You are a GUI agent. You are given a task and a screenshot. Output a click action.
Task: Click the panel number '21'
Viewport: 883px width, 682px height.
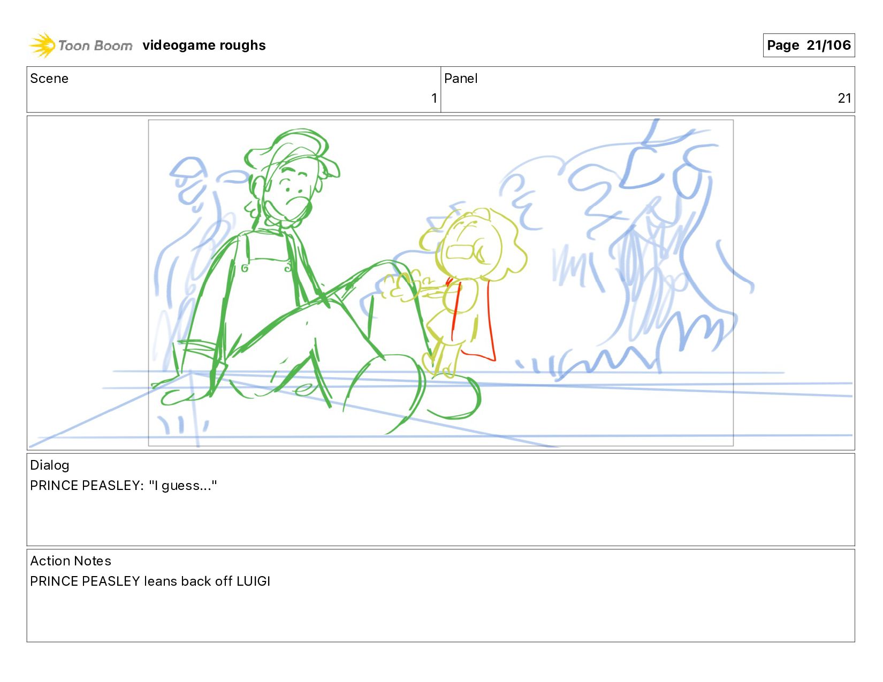(x=844, y=98)
